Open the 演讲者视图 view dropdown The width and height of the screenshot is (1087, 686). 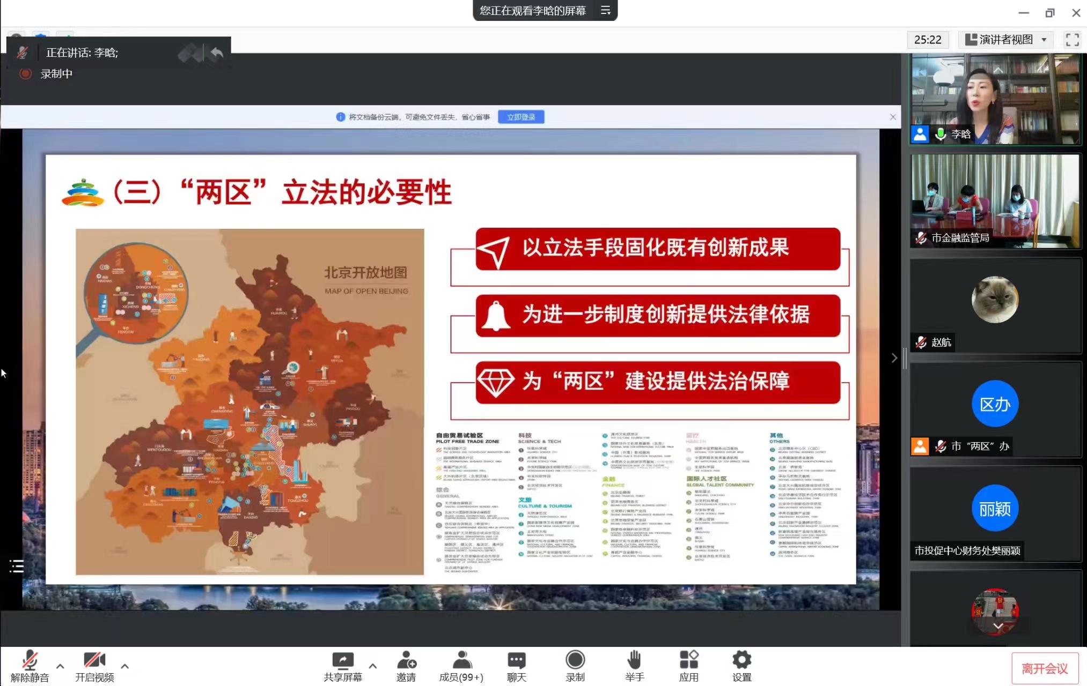1005,39
